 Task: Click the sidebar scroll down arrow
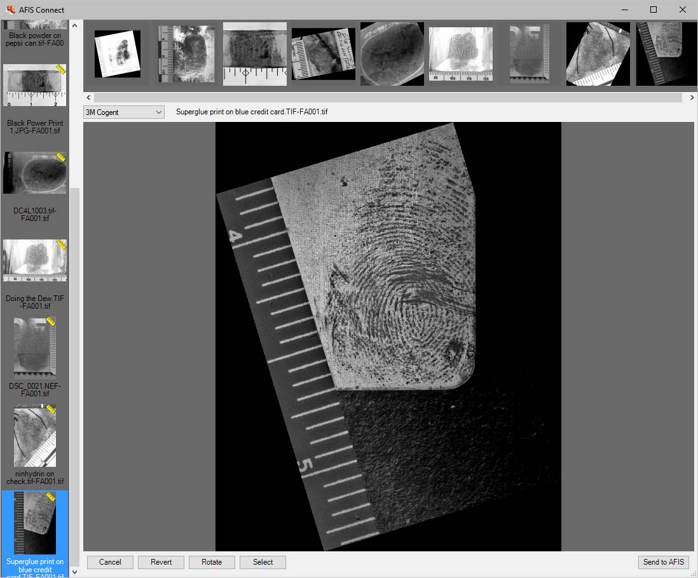pos(74,572)
